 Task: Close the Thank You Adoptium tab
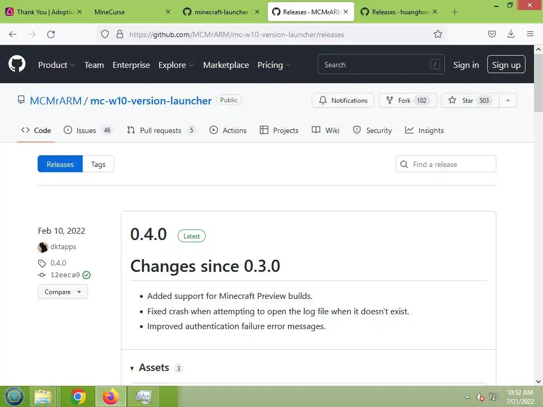[80, 12]
